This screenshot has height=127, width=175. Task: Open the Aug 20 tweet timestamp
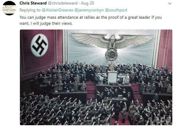[x=87, y=3]
